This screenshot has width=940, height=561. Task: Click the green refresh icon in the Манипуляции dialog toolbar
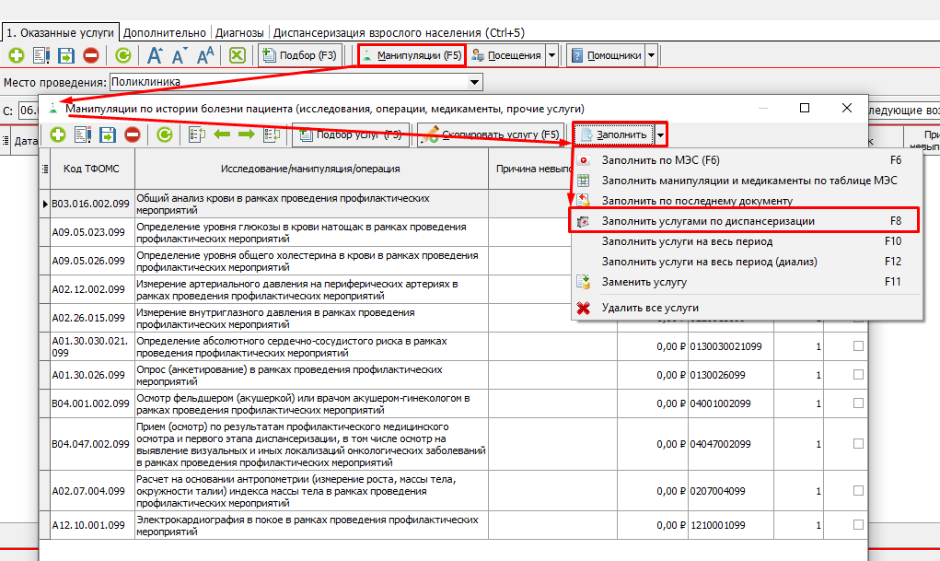coord(165,135)
